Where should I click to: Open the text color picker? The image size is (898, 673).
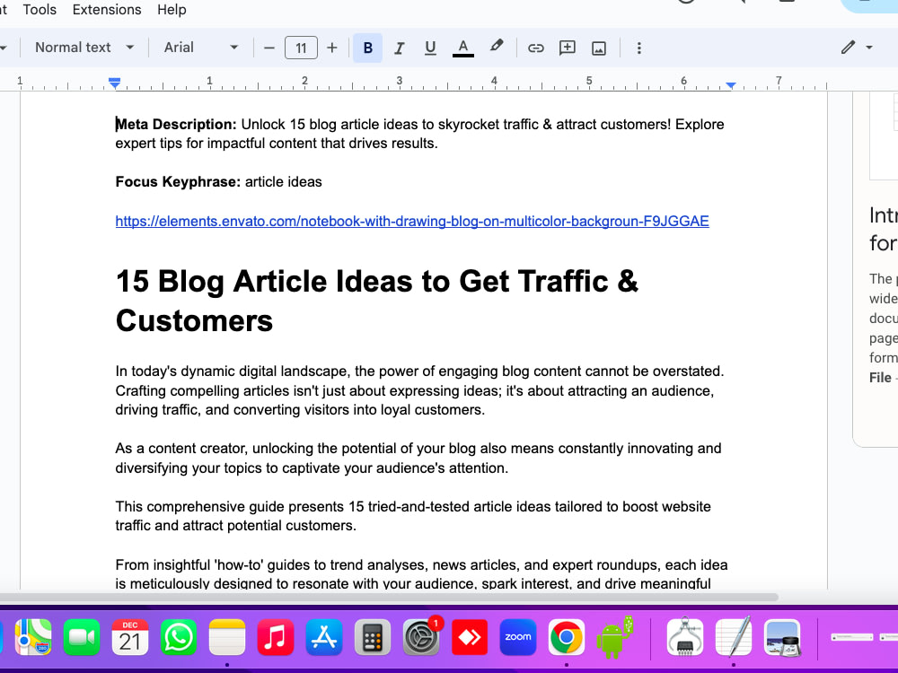click(x=462, y=48)
